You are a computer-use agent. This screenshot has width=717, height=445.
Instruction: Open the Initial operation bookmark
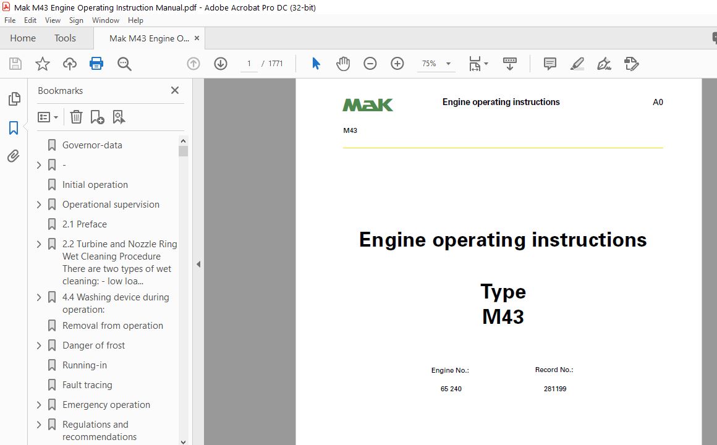point(95,185)
